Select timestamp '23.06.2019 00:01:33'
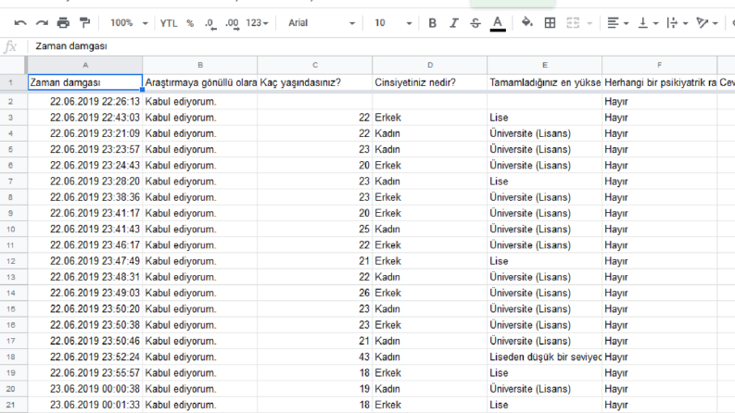 [x=85, y=405]
